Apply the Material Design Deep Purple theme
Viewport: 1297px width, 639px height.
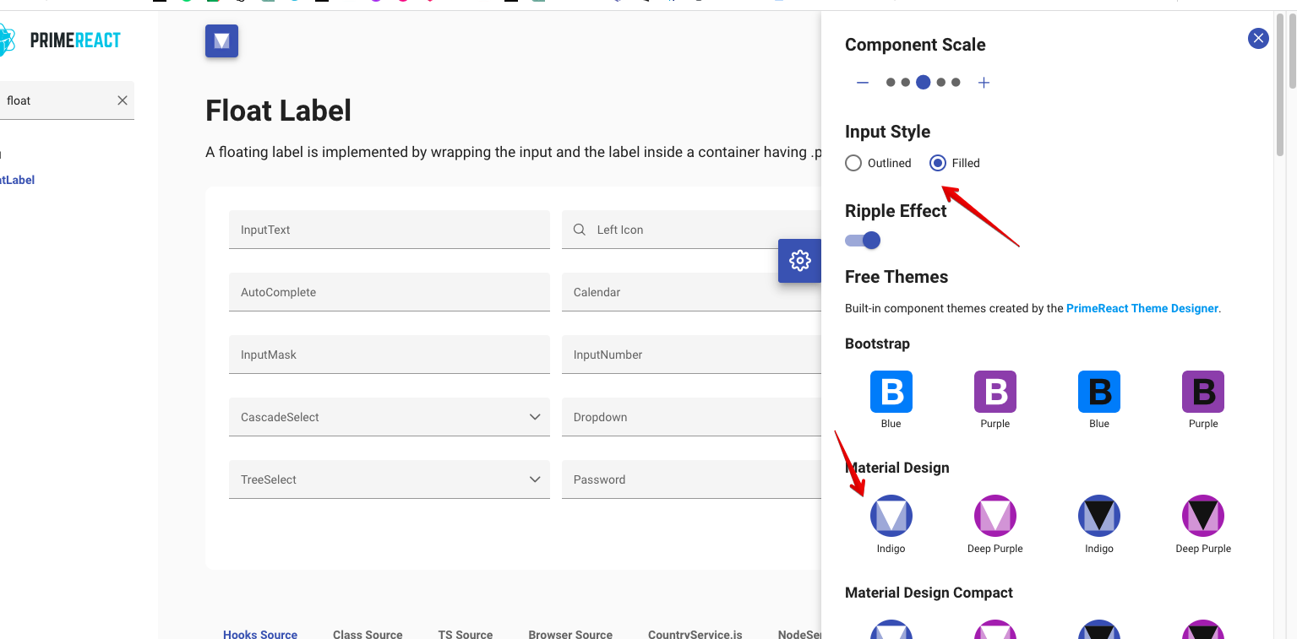pyautogui.click(x=995, y=515)
